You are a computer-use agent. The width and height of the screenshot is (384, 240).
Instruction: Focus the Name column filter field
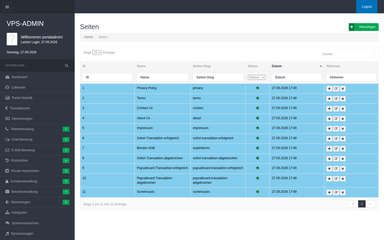[x=162, y=77]
